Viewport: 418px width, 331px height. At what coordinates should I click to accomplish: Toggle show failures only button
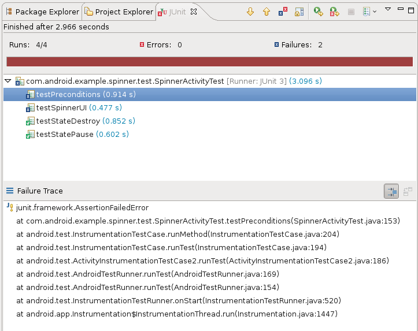pyautogui.click(x=283, y=12)
